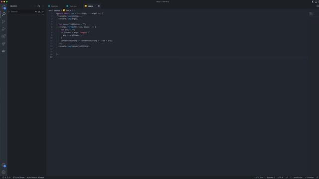This screenshot has width=319, height=179.
Task: Toggle bottom panel layout icon in title bar
Action: click(x=316, y=1)
